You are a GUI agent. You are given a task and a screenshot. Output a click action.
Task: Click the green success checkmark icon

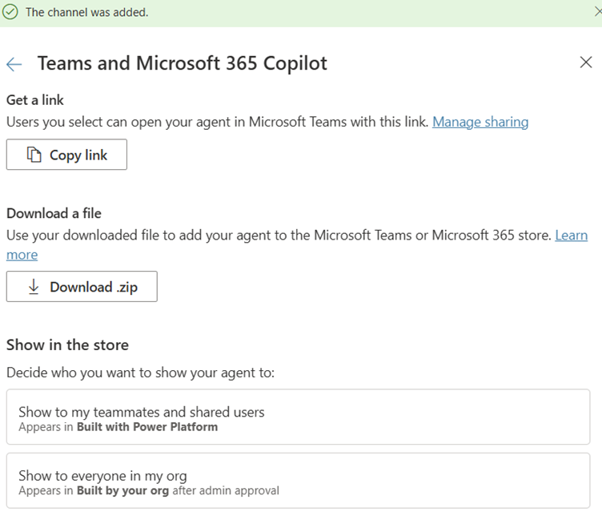[10, 12]
